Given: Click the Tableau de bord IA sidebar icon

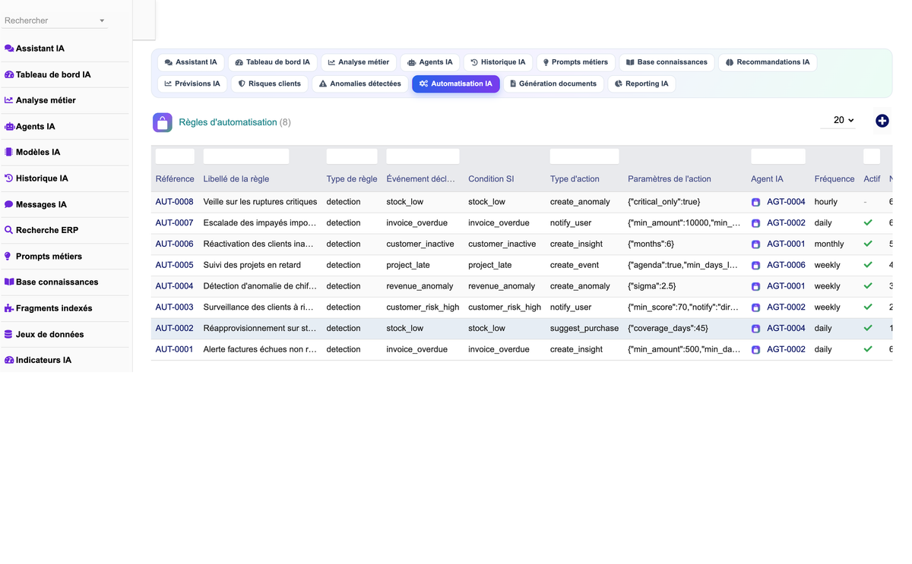Looking at the screenshot, I should tap(9, 75).
